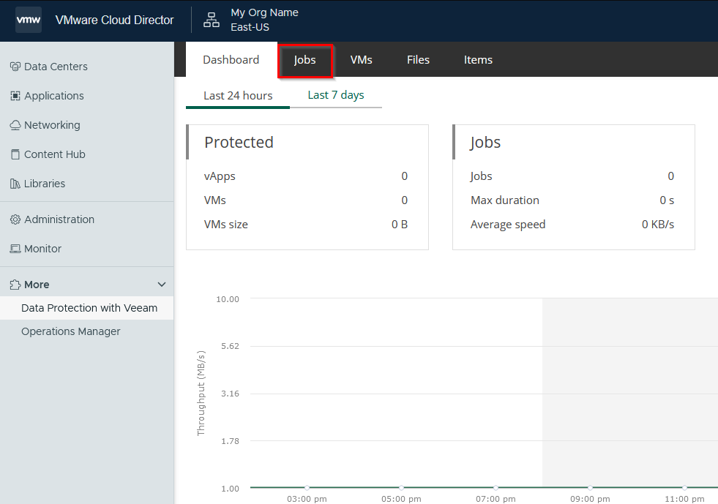Click the 3.16 y-axis value

[x=230, y=394]
